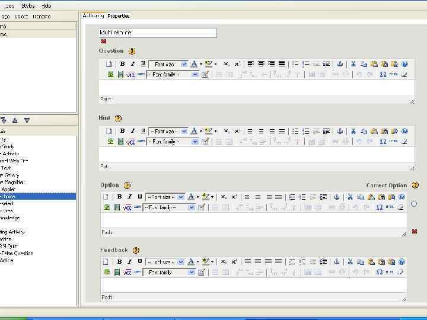Open Font family dropdown in Option editor
The width and height of the screenshot is (427, 320).
(169, 207)
